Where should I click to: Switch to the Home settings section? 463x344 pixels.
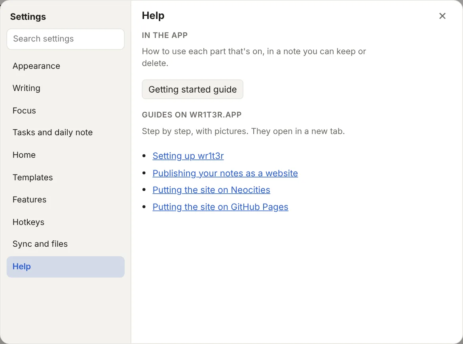pyautogui.click(x=66, y=155)
